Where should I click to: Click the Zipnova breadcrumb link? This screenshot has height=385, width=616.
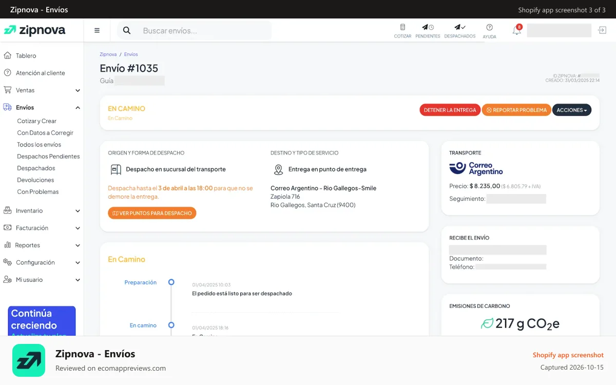coord(108,54)
